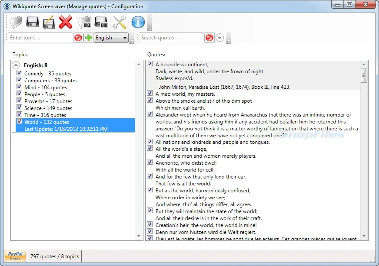Select Proverbs - 17 quotes topic

click(48, 101)
